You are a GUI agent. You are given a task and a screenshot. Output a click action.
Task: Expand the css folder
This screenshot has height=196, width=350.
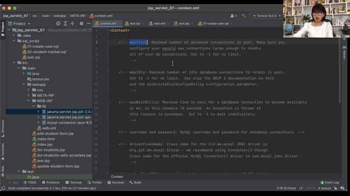[29, 90]
